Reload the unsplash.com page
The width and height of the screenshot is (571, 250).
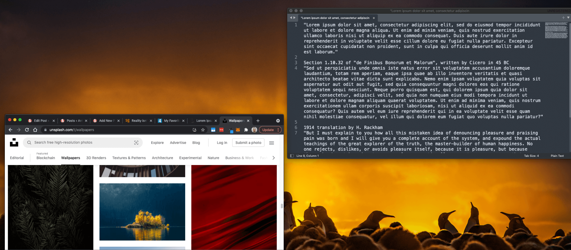[27, 130]
